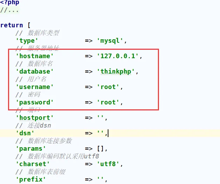This screenshot has width=220, height=184.
Task: Click the 'database' key
Action: 35,71
